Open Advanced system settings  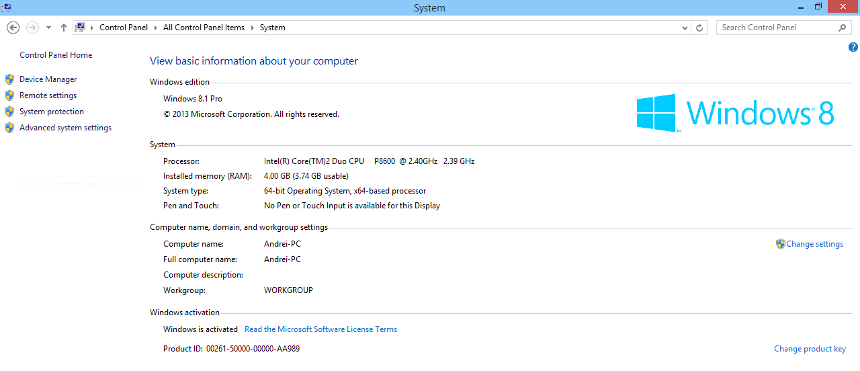click(x=65, y=128)
